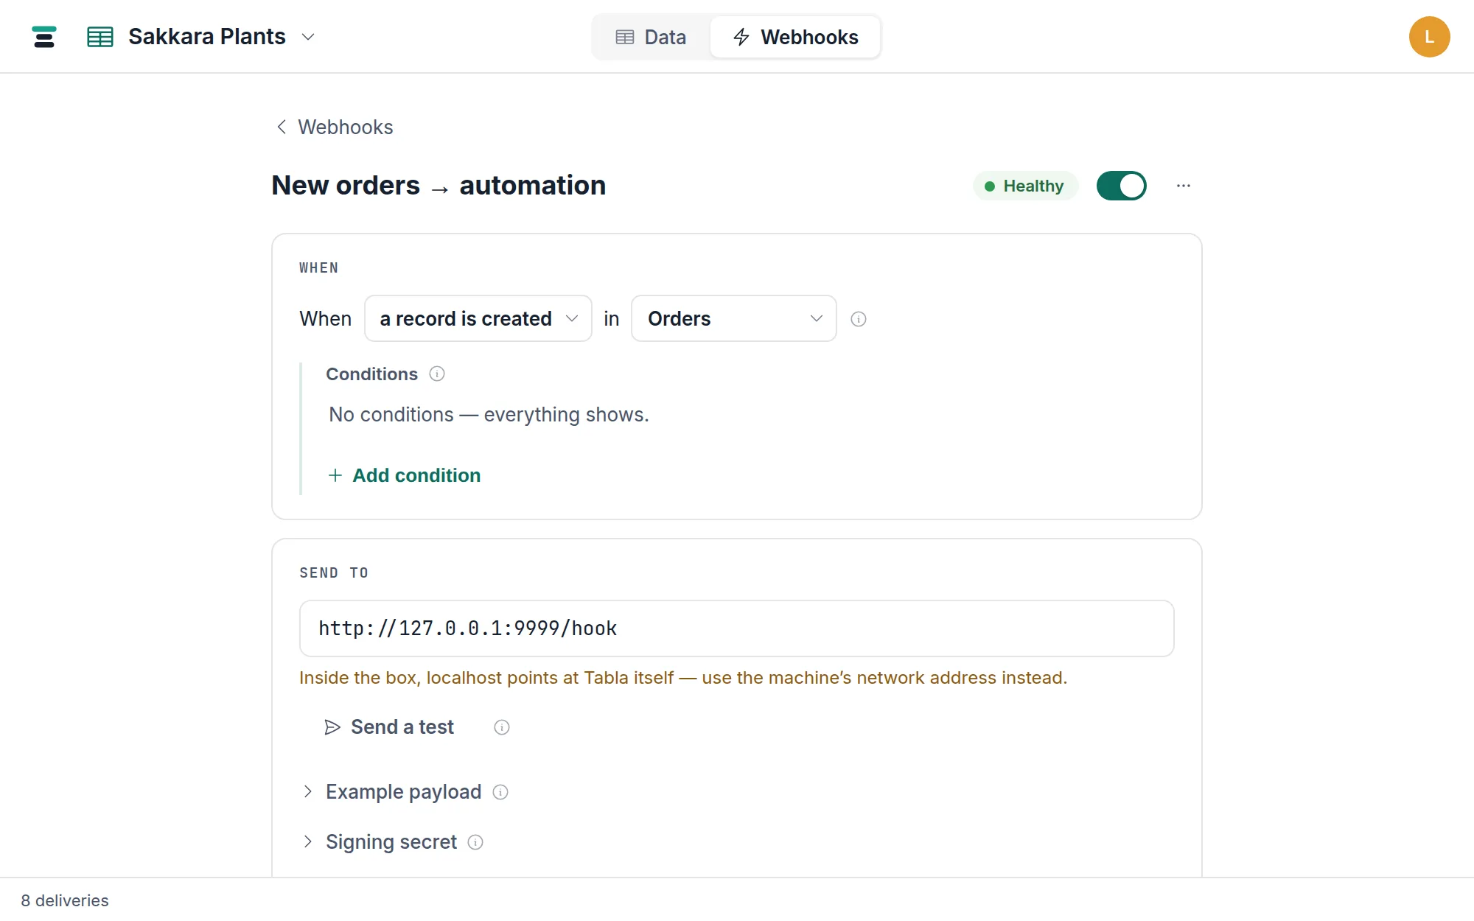Click Add condition
Viewport: 1474px width, 921px height.
(x=404, y=475)
